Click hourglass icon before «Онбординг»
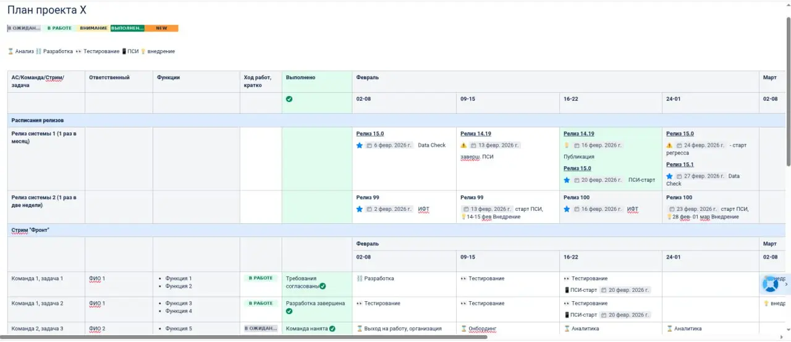791x342 pixels. [463, 328]
